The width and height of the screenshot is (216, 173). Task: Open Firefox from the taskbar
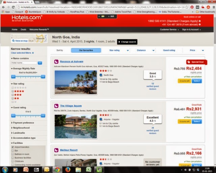tap(68, 170)
